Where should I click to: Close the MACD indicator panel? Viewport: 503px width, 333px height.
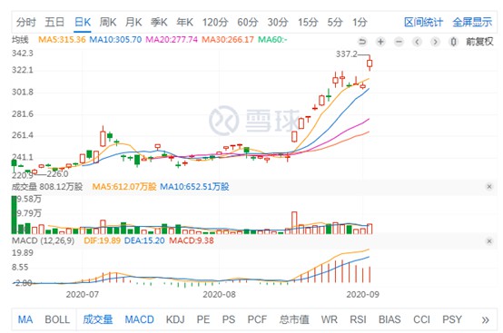(489, 241)
